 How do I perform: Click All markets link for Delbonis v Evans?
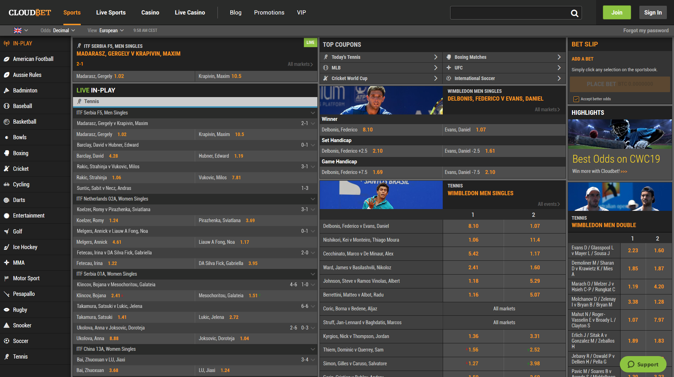click(x=547, y=109)
